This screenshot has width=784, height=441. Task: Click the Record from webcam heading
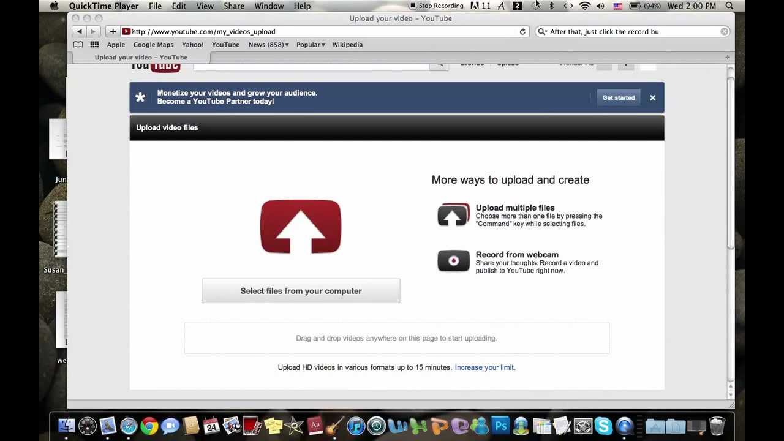click(x=517, y=255)
